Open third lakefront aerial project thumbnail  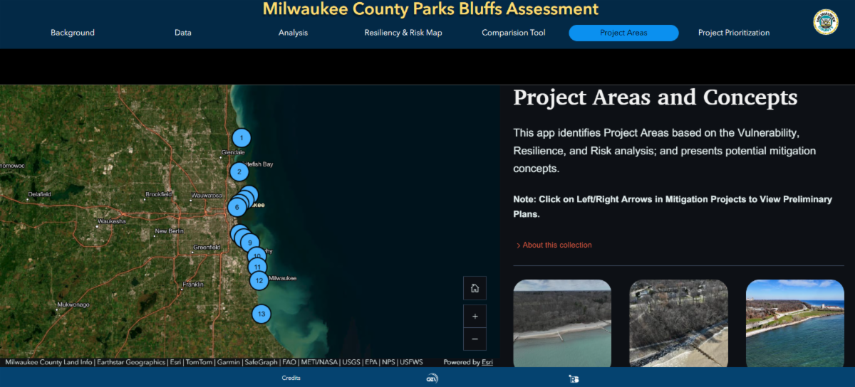tap(795, 323)
